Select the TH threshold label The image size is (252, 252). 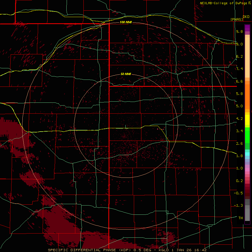241,218
